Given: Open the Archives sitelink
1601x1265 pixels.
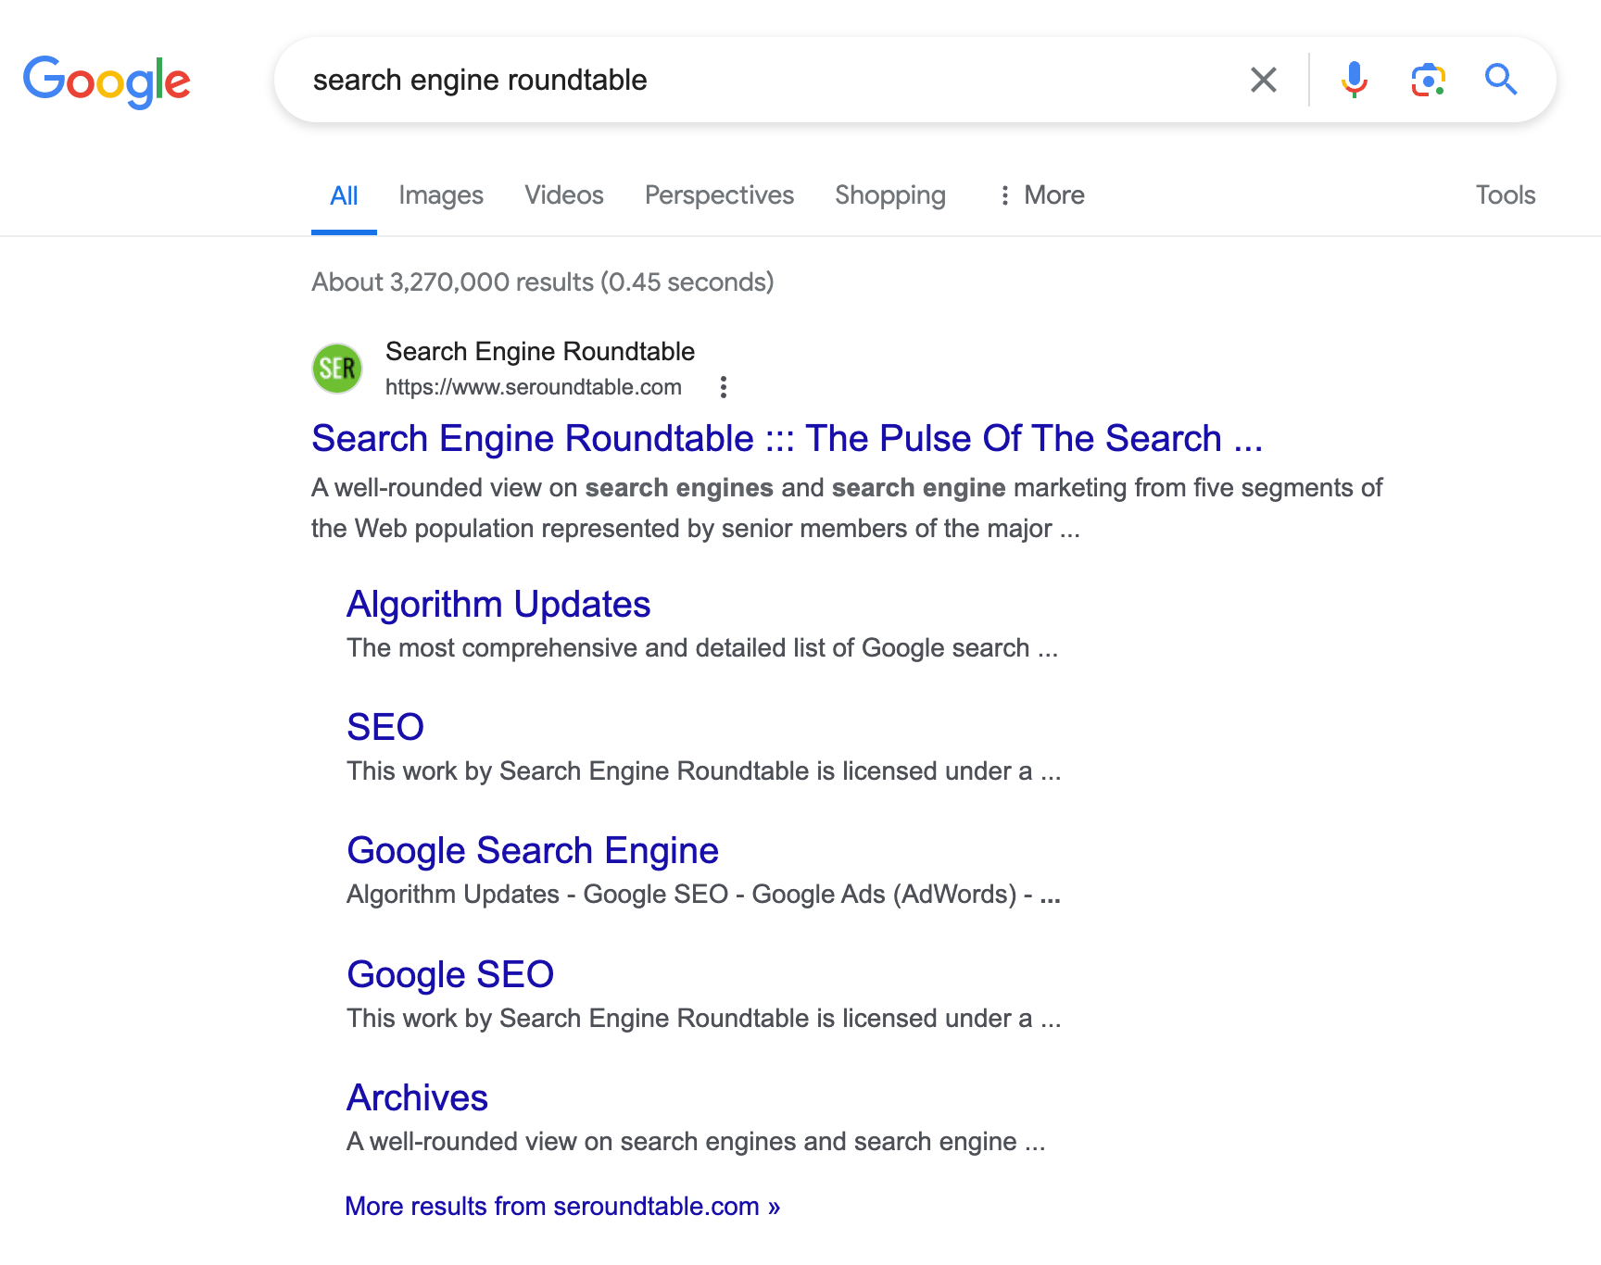Looking at the screenshot, I should click(x=417, y=1097).
